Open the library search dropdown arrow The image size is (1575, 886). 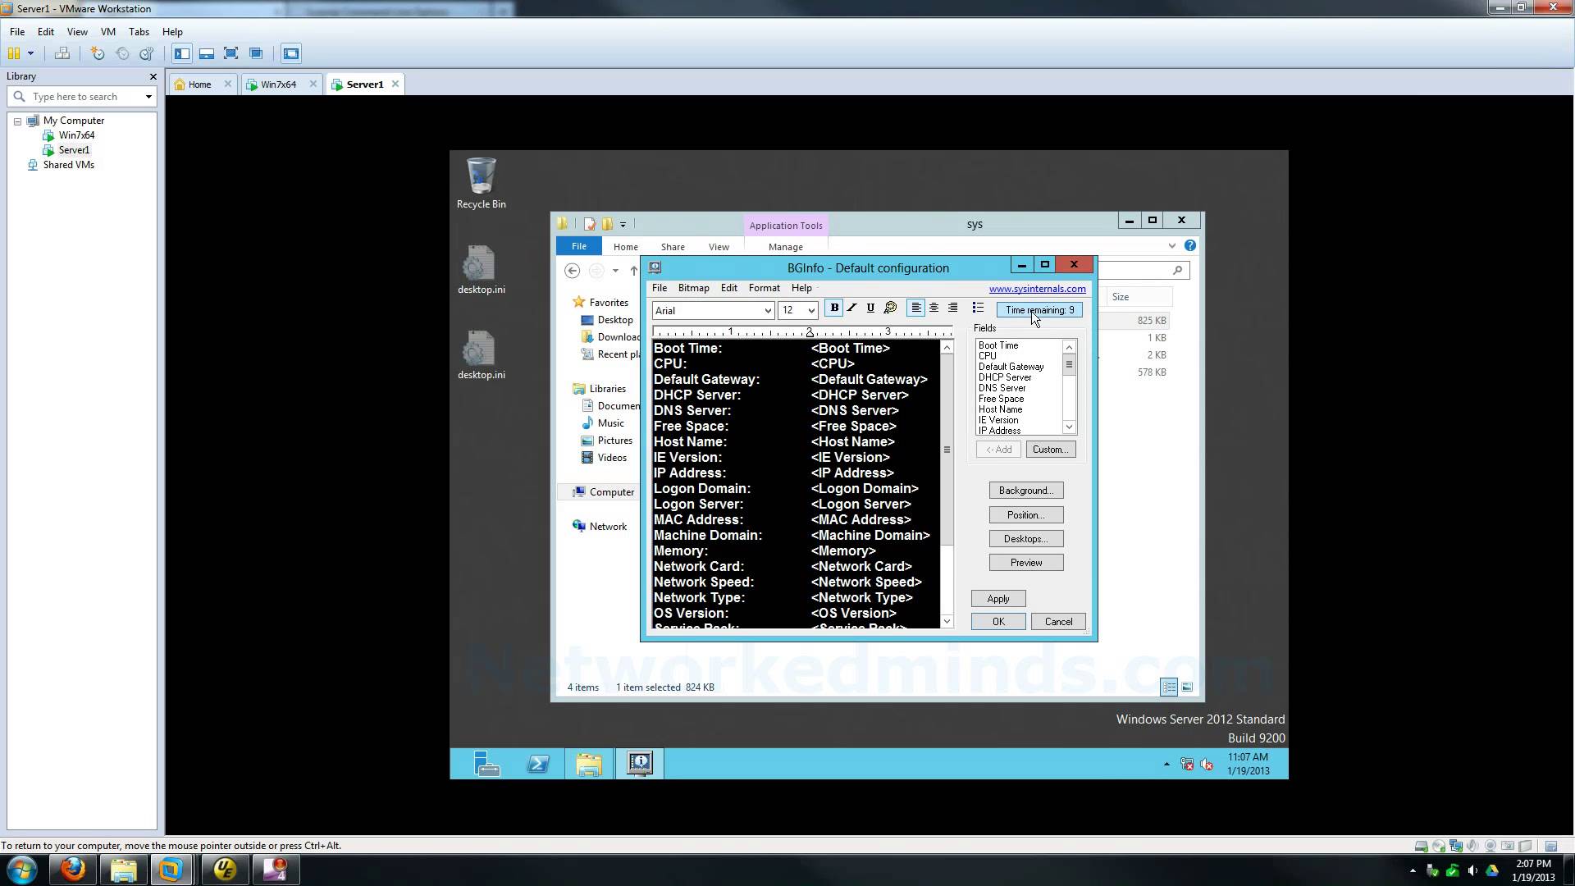click(148, 97)
